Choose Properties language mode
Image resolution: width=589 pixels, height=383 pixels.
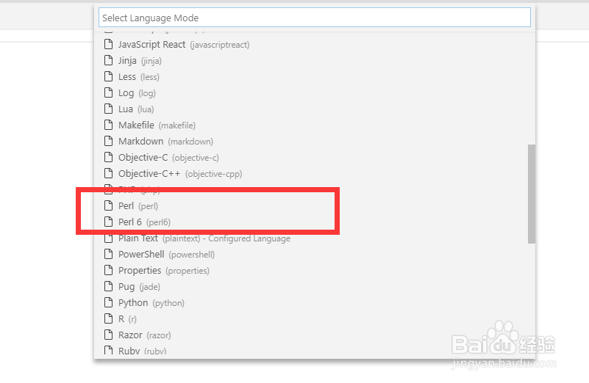[x=315, y=270]
